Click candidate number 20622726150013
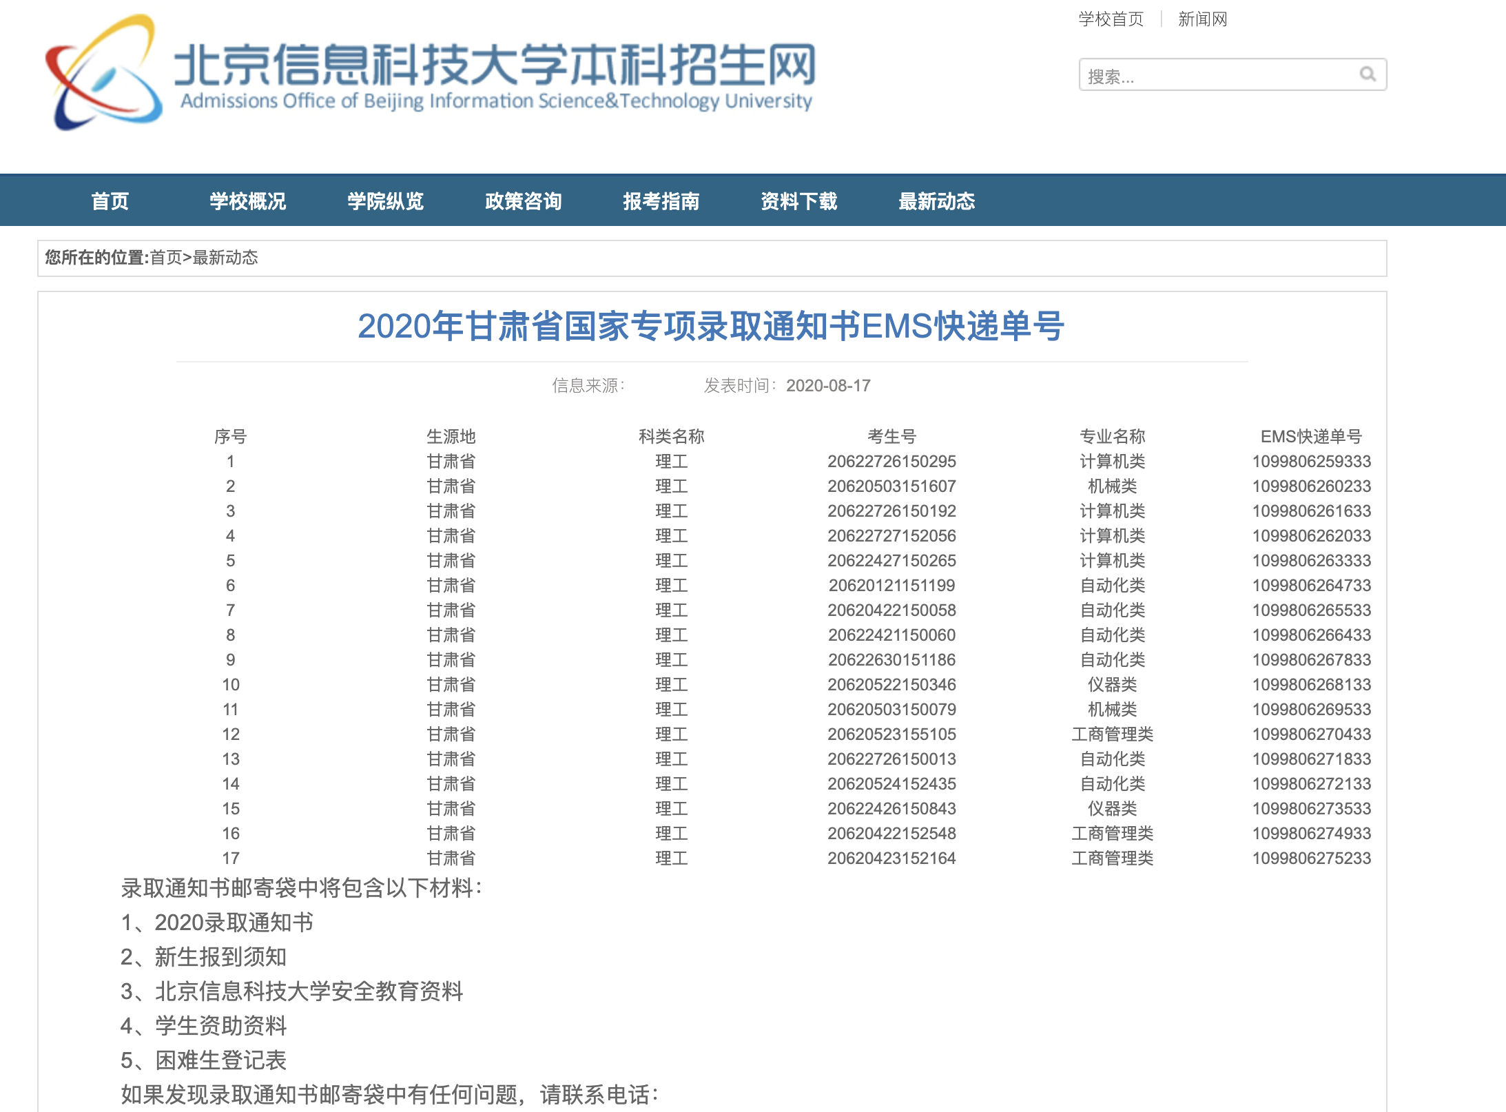Screen dimensions: 1506x1112 892,759
